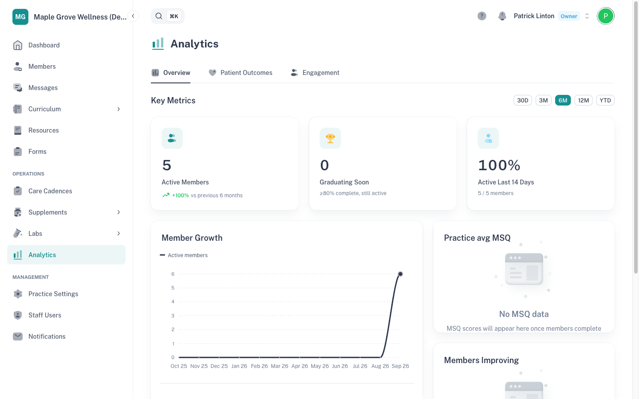Click the page vertical scrollbar
639x399 pixels.
636,137
